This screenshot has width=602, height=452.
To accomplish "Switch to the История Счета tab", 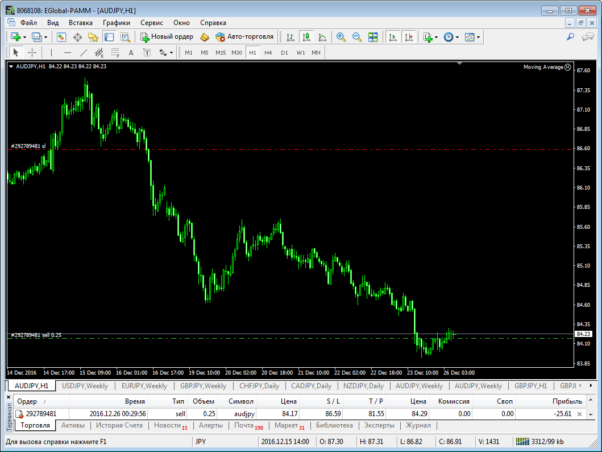I will (119, 425).
